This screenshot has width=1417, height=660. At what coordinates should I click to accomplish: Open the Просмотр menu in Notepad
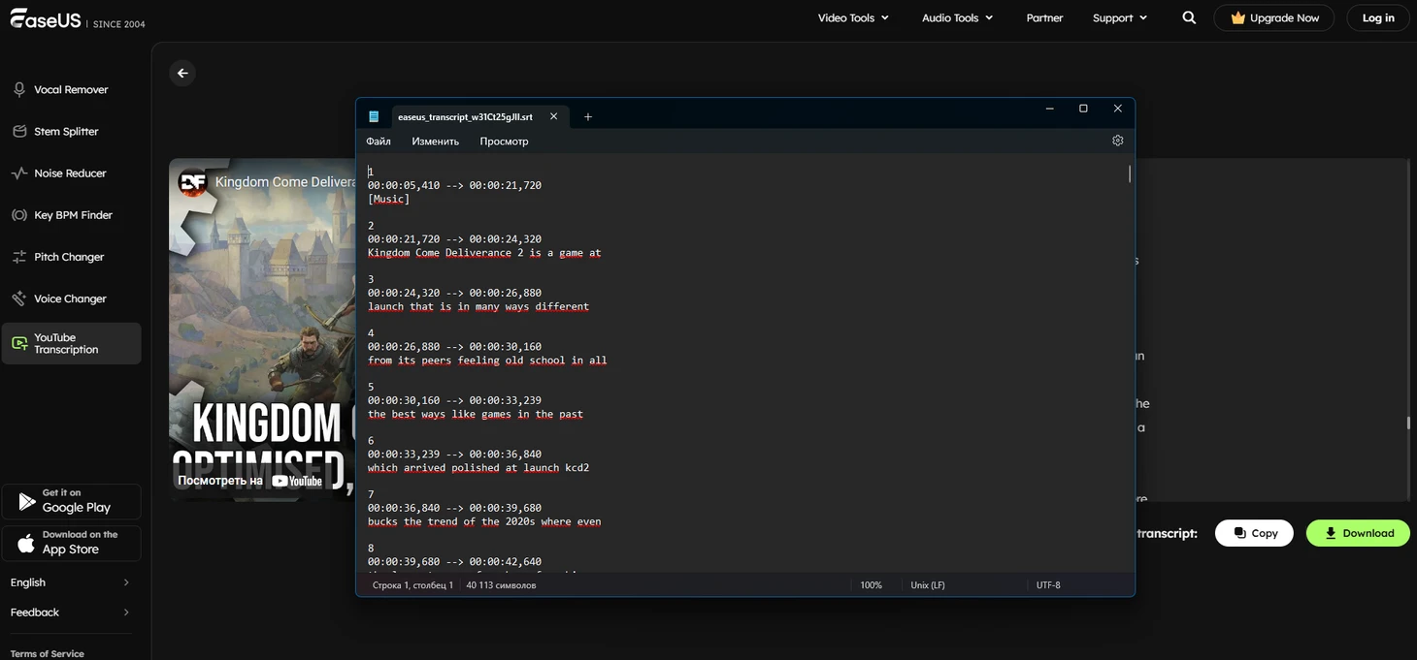(504, 141)
